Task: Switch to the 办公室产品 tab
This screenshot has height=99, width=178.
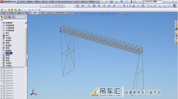Action: [x=60, y=13]
